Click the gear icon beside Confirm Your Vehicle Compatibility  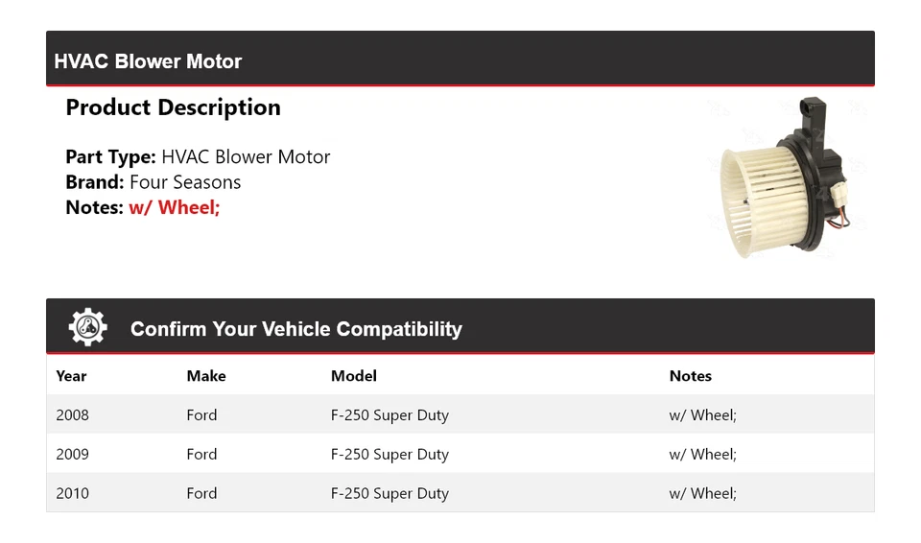pos(88,327)
